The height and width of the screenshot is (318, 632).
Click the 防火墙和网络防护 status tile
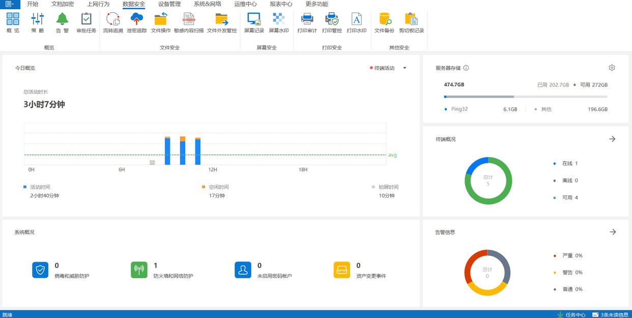point(162,270)
